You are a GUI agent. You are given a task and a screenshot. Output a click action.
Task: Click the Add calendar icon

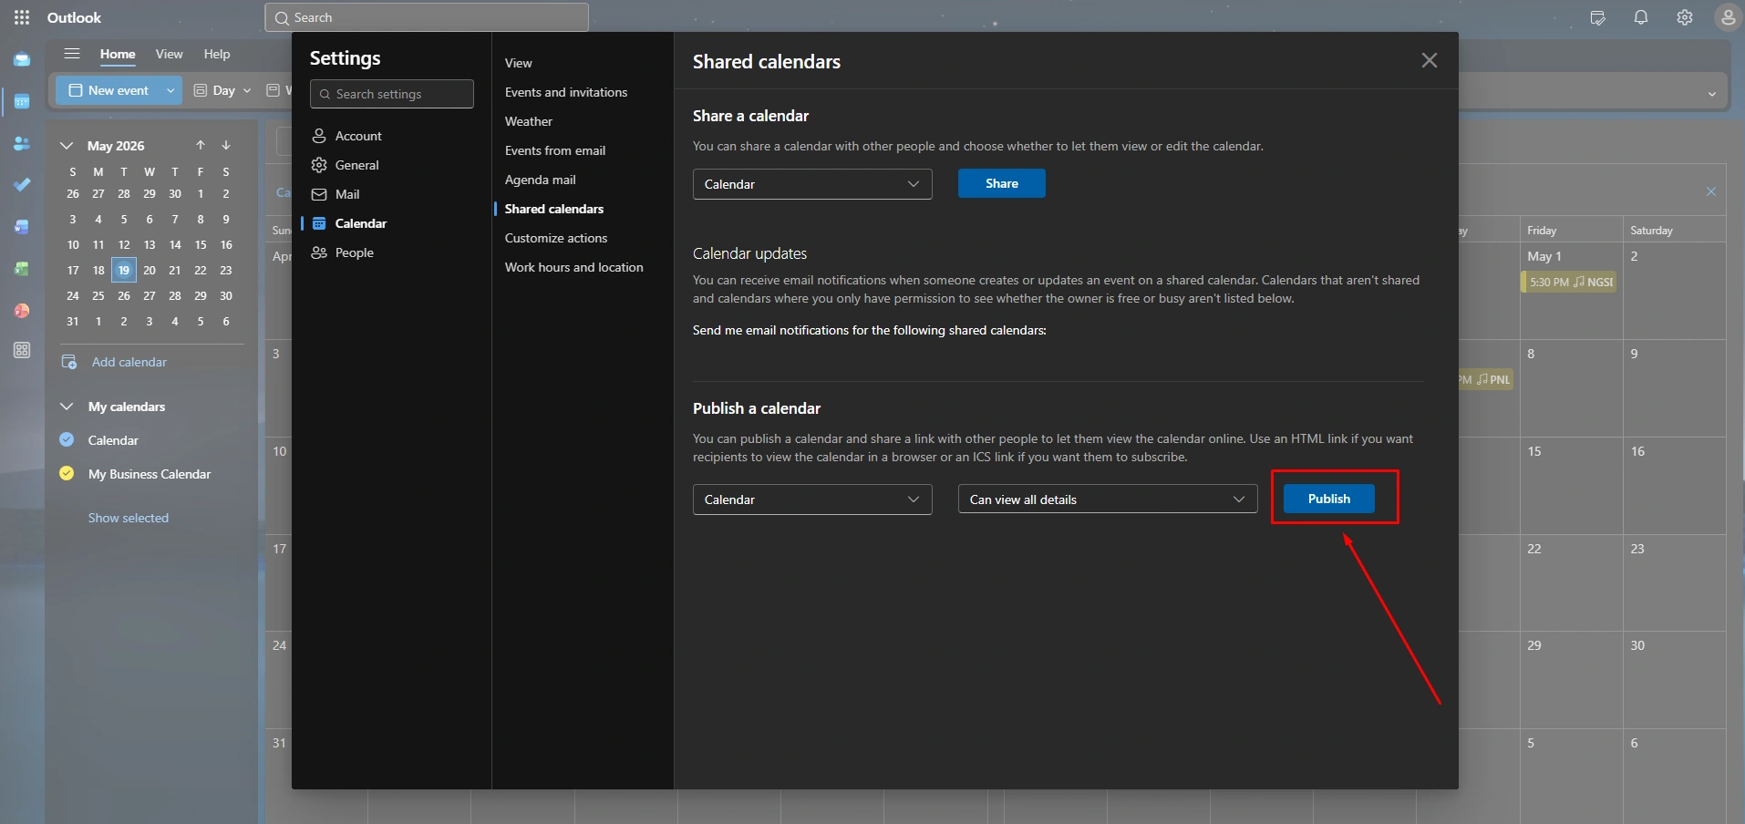(69, 362)
